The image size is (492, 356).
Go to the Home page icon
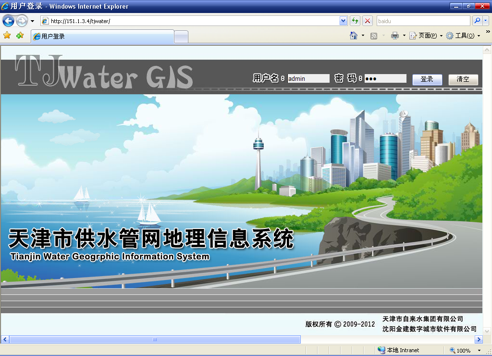click(x=354, y=36)
